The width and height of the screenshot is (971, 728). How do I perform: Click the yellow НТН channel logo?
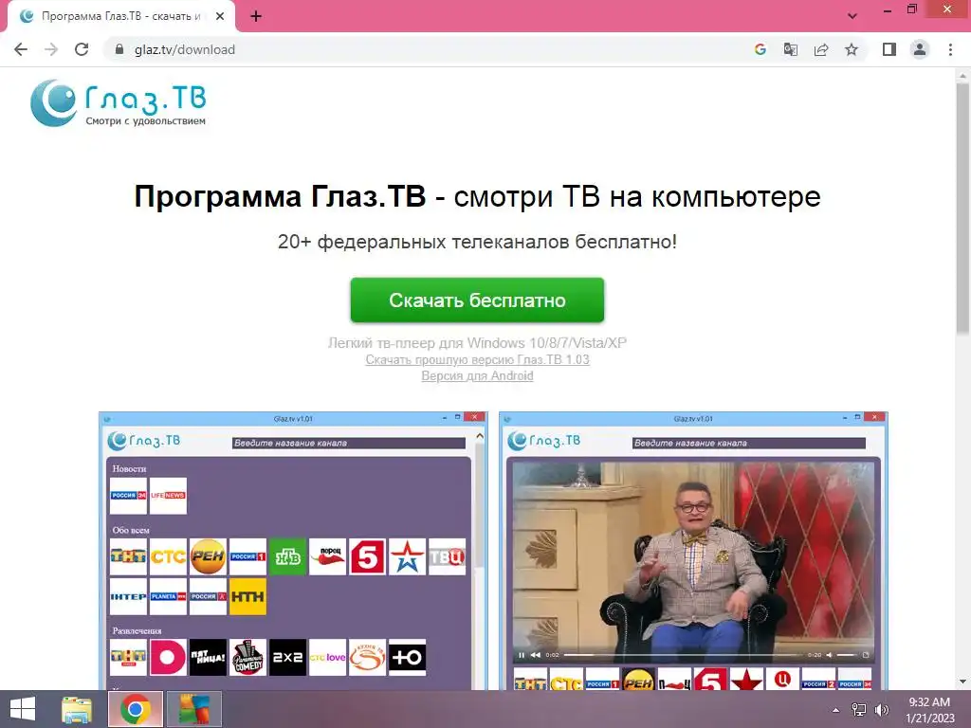247,597
